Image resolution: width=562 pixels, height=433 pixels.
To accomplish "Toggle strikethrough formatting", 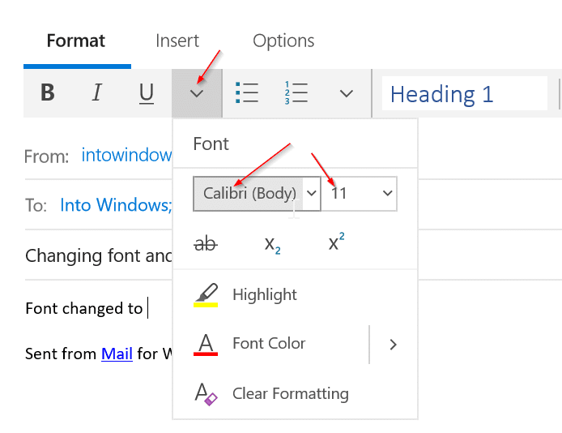I will [x=206, y=244].
